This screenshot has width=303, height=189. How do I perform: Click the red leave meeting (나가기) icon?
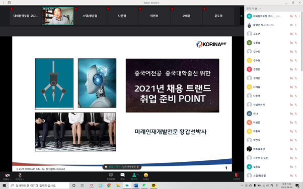(x=237, y=176)
